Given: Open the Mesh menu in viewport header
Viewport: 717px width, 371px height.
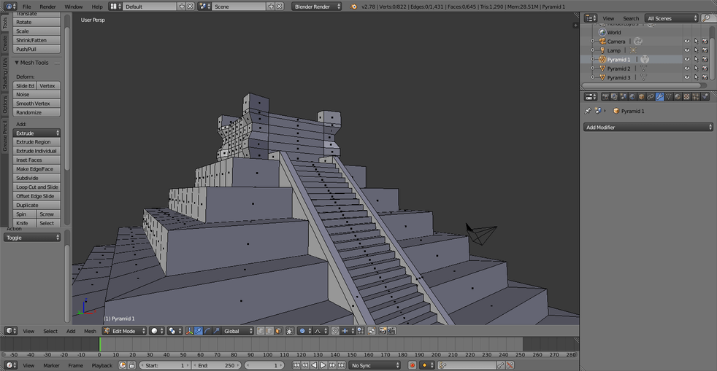Looking at the screenshot, I should pyautogui.click(x=90, y=331).
